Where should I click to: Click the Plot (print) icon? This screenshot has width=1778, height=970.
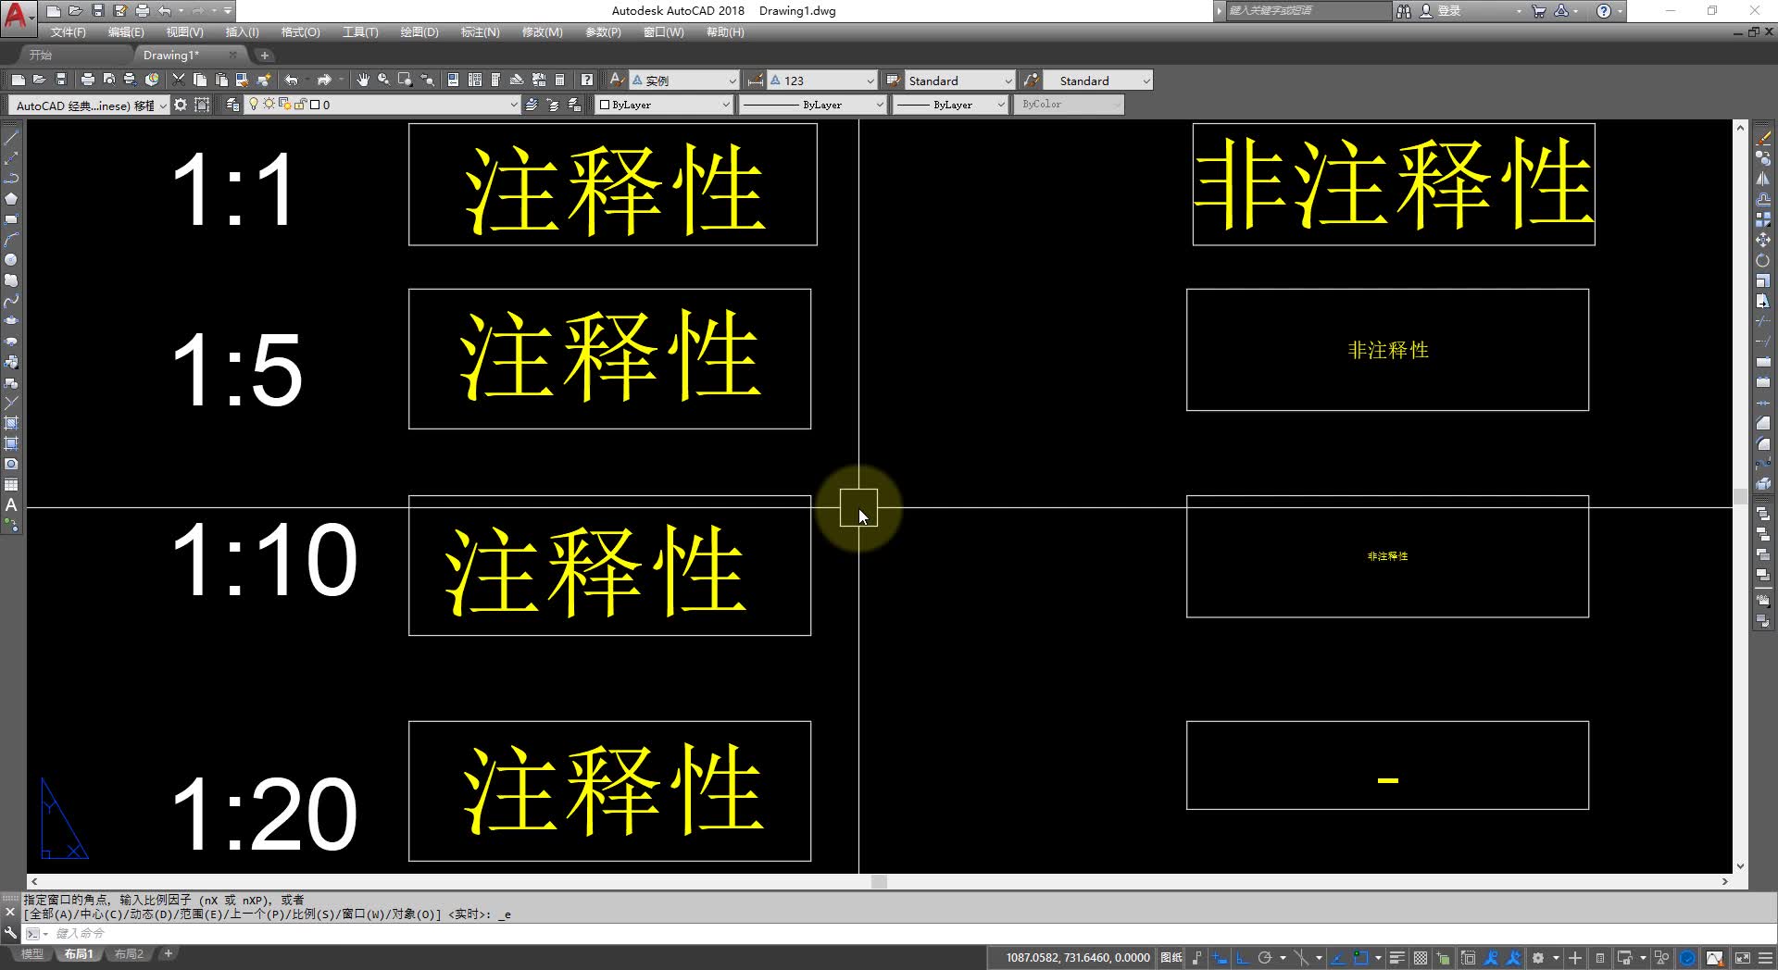(88, 81)
